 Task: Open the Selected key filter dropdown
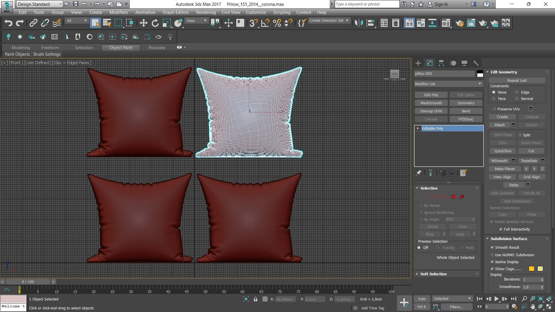pyautogui.click(x=452, y=299)
